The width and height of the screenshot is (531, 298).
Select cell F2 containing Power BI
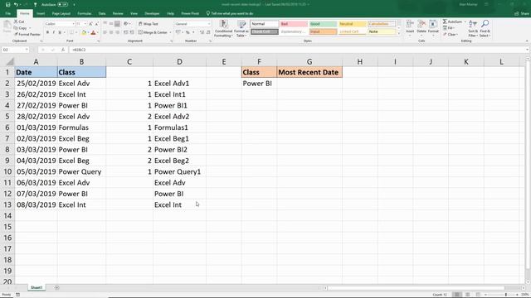pyautogui.click(x=259, y=84)
